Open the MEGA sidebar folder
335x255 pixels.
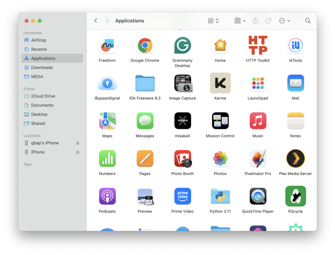coord(52,77)
